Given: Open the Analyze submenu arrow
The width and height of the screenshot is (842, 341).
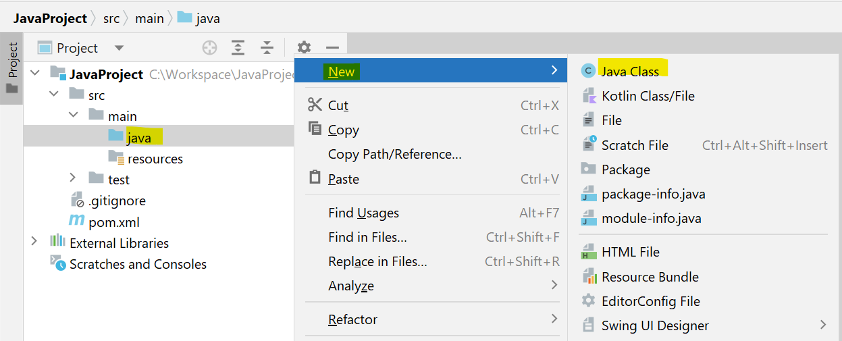Looking at the screenshot, I should pos(554,285).
